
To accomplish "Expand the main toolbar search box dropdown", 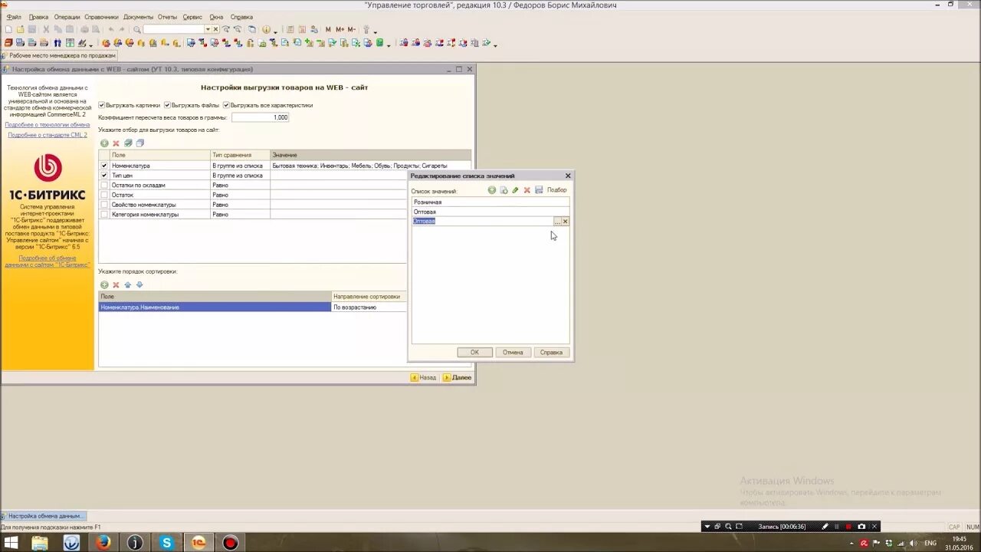I will tap(208, 29).
